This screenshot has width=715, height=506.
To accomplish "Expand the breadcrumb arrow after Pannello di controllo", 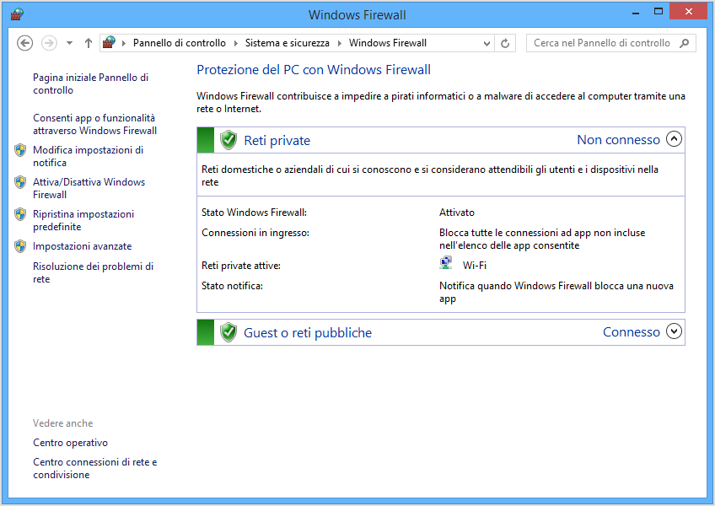I will (236, 43).
